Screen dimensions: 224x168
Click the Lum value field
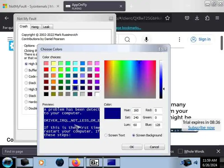click(x=136, y=125)
